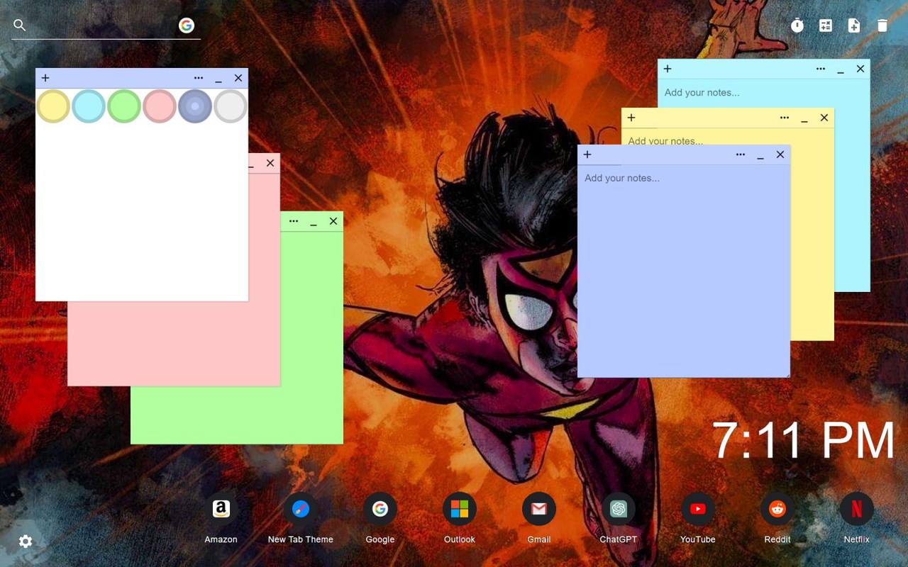Open the settings gear
This screenshot has height=567, width=908.
[26, 541]
